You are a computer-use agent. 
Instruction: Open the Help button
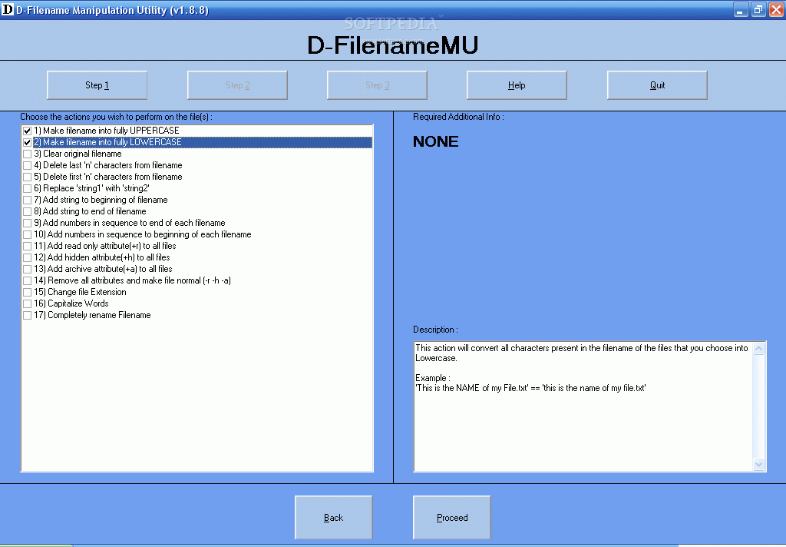(x=517, y=85)
